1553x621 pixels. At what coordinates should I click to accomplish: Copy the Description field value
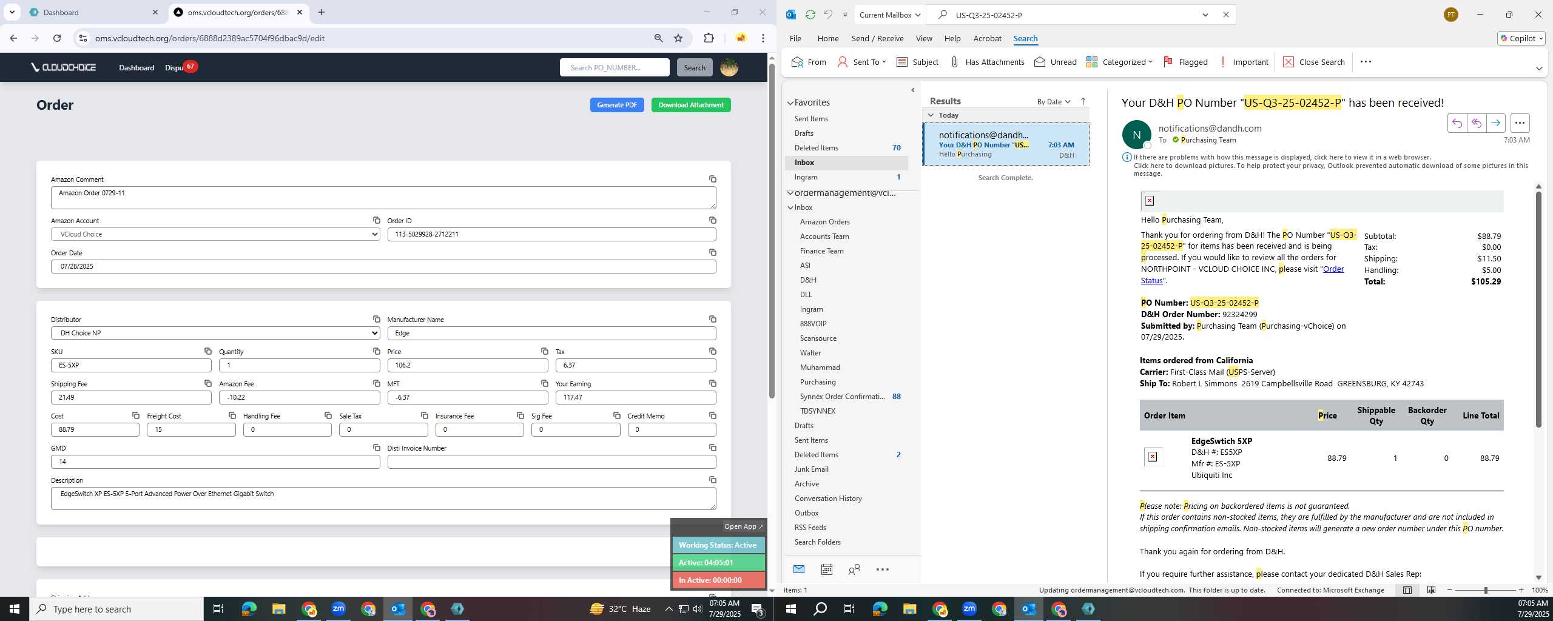click(713, 480)
